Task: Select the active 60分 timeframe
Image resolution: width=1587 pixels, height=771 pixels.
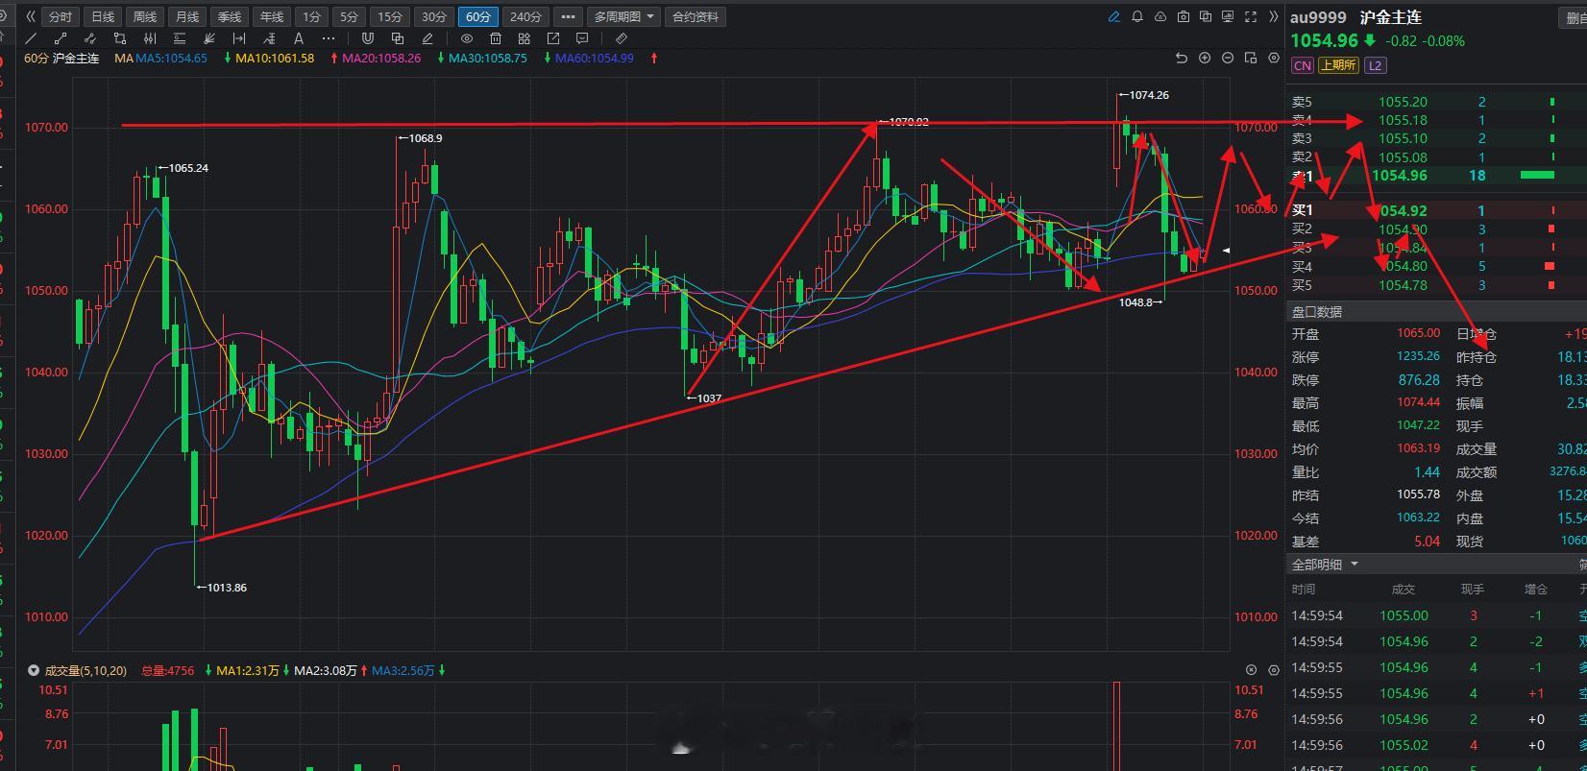Action: pos(478,16)
